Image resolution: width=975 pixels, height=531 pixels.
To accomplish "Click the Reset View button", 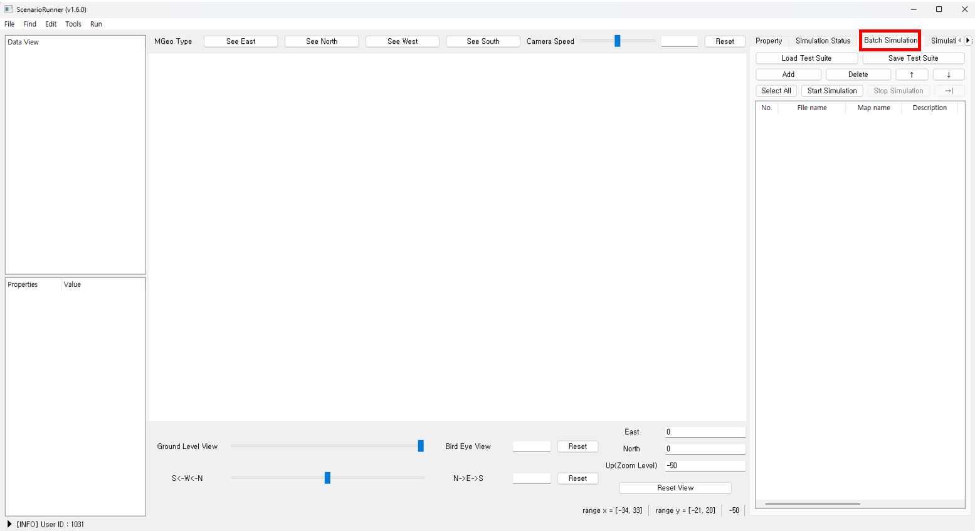I will (x=675, y=488).
